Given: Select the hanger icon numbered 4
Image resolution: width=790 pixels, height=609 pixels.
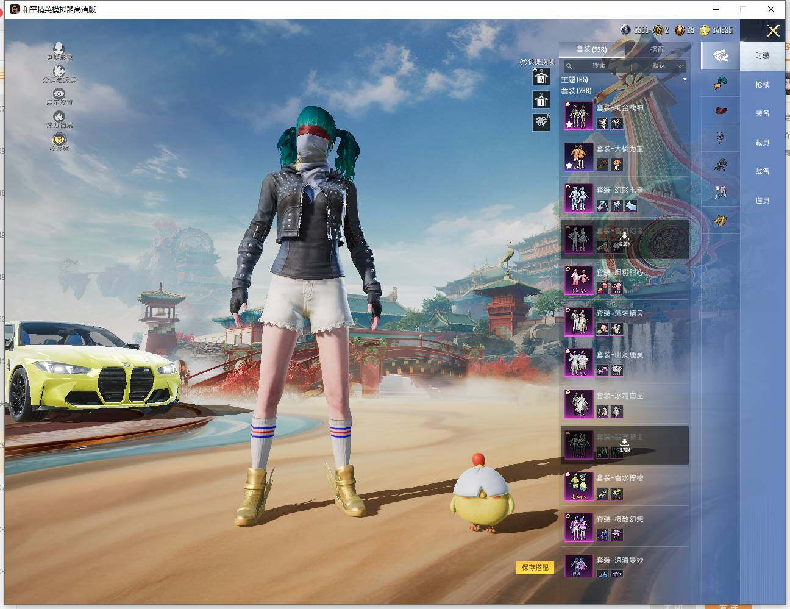Looking at the screenshot, I should (541, 77).
